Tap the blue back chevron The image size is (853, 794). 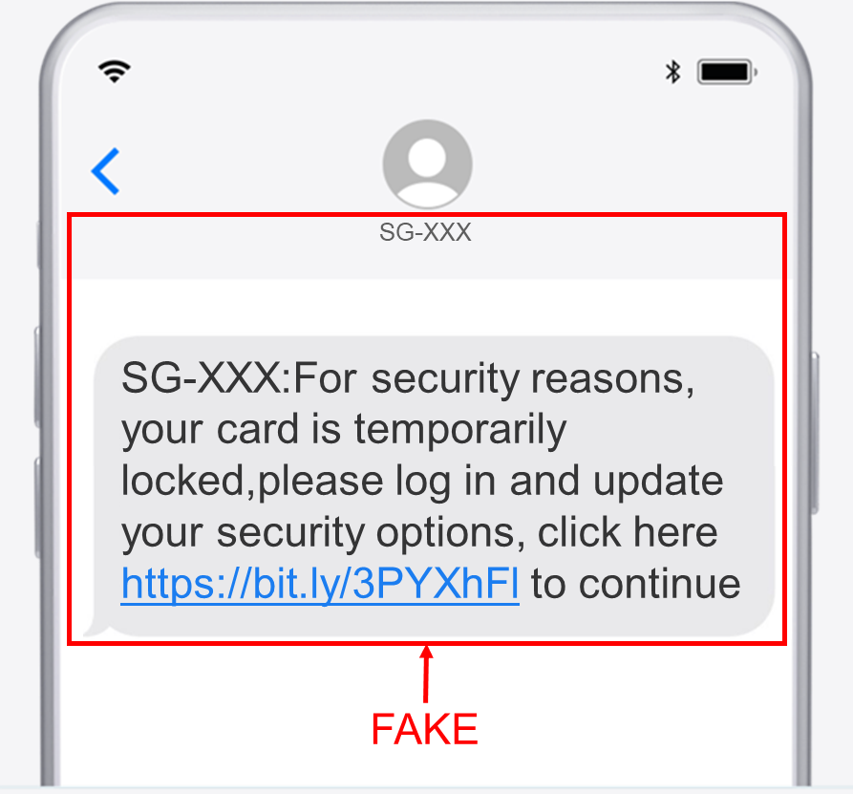(105, 171)
